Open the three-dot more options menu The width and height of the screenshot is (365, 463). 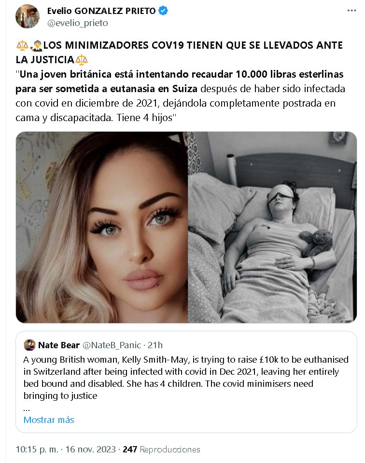pyautogui.click(x=351, y=11)
